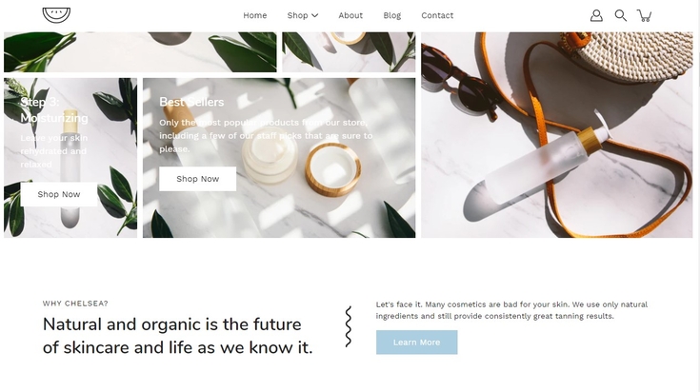This screenshot has height=392, width=700.
Task: Open the About menu item
Action: (350, 15)
